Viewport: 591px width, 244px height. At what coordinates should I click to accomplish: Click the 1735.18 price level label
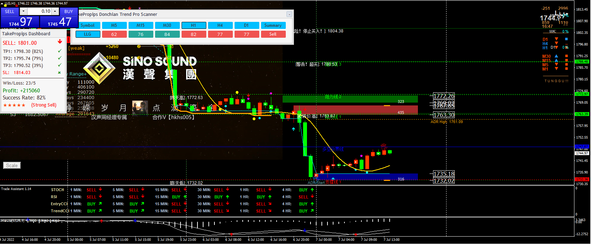[444, 174]
